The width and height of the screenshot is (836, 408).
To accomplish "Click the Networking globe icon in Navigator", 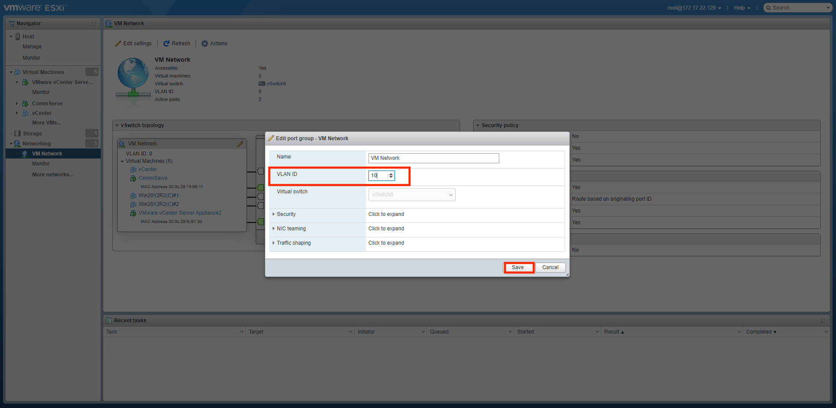I will 17,144.
